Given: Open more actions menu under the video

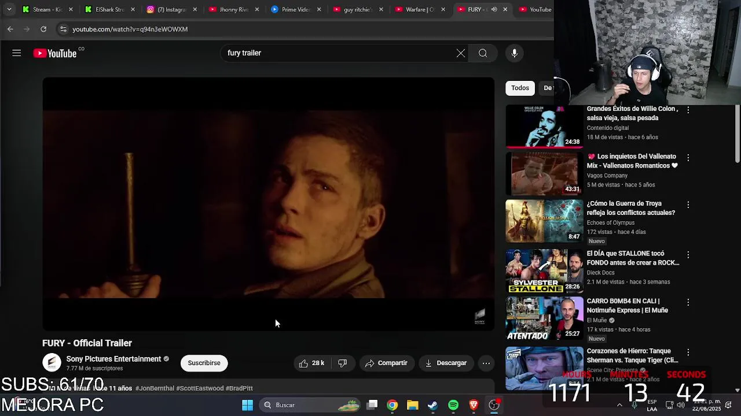Looking at the screenshot, I should (x=486, y=363).
